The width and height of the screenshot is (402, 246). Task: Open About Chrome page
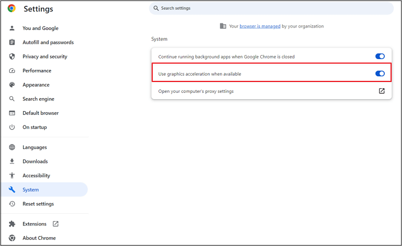tap(39, 238)
